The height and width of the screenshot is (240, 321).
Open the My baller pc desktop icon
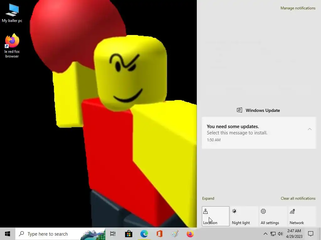(12, 13)
